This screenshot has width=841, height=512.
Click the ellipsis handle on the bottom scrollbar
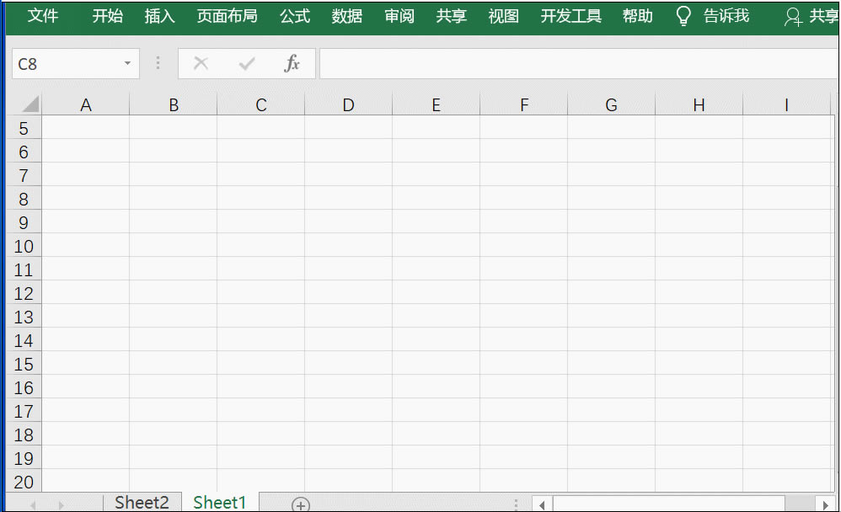point(516,503)
